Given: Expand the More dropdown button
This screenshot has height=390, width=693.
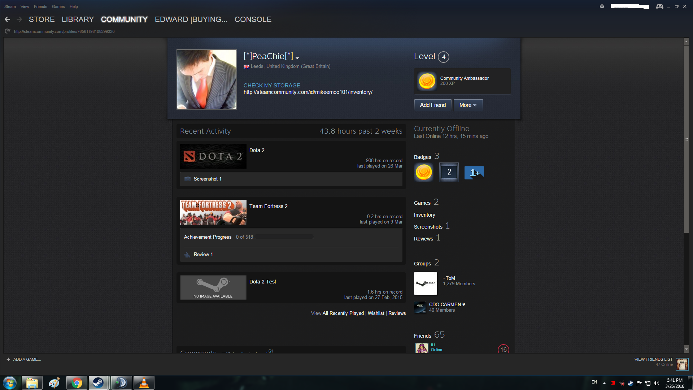Looking at the screenshot, I should [468, 105].
